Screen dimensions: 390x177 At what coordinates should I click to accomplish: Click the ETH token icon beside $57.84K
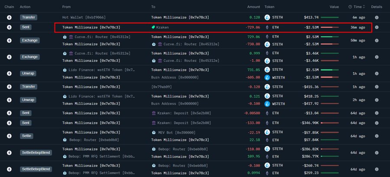[267, 140]
